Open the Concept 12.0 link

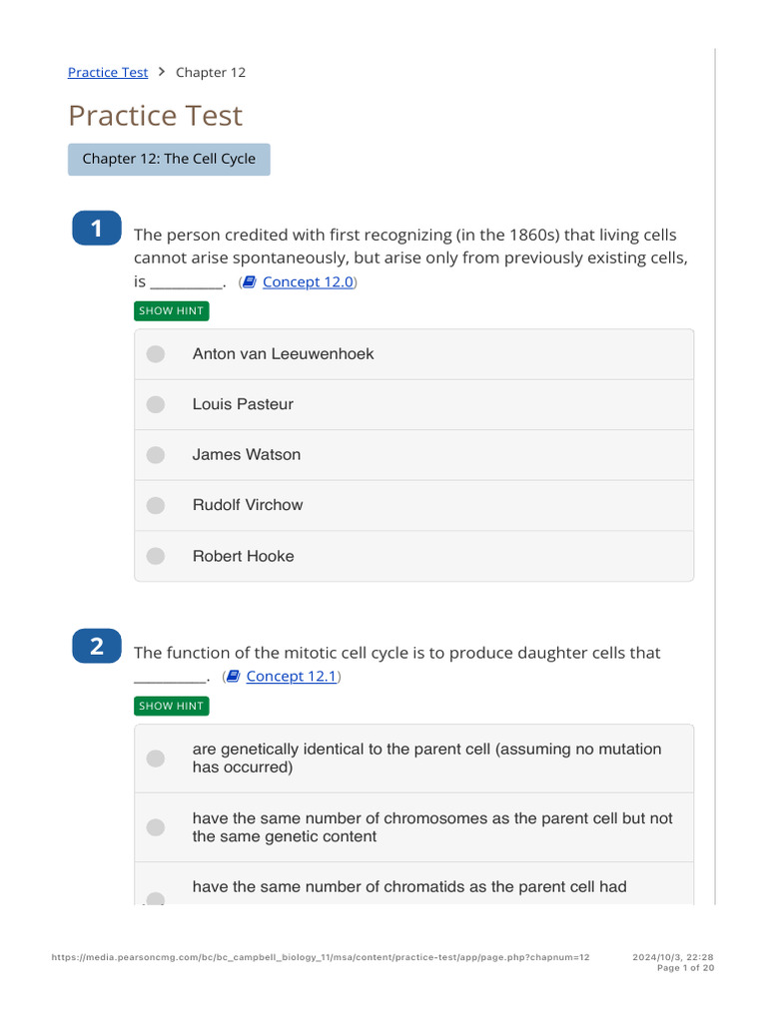[308, 282]
